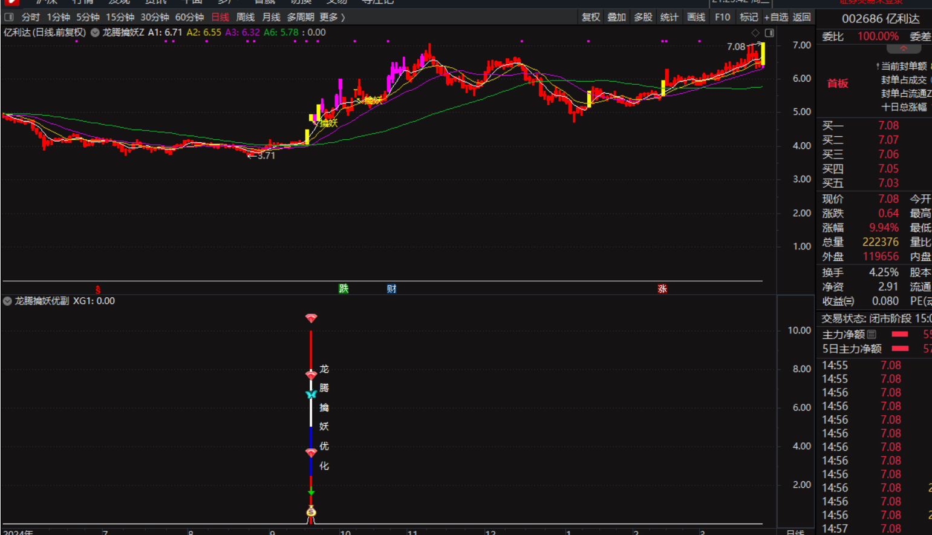This screenshot has width=932, height=535.
Task: Toggle 复权 price adjustment button
Action: [590, 17]
